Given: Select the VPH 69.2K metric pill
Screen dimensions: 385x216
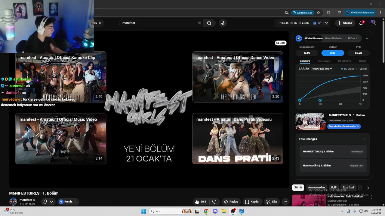Looking at the screenshot, I should 358,53.
